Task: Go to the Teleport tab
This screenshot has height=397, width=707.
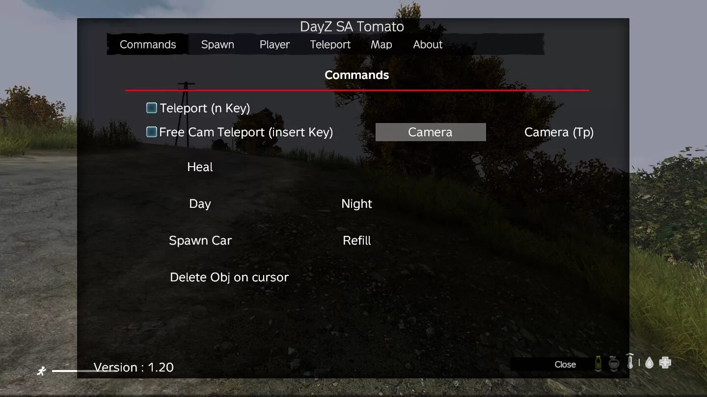Action: click(330, 45)
